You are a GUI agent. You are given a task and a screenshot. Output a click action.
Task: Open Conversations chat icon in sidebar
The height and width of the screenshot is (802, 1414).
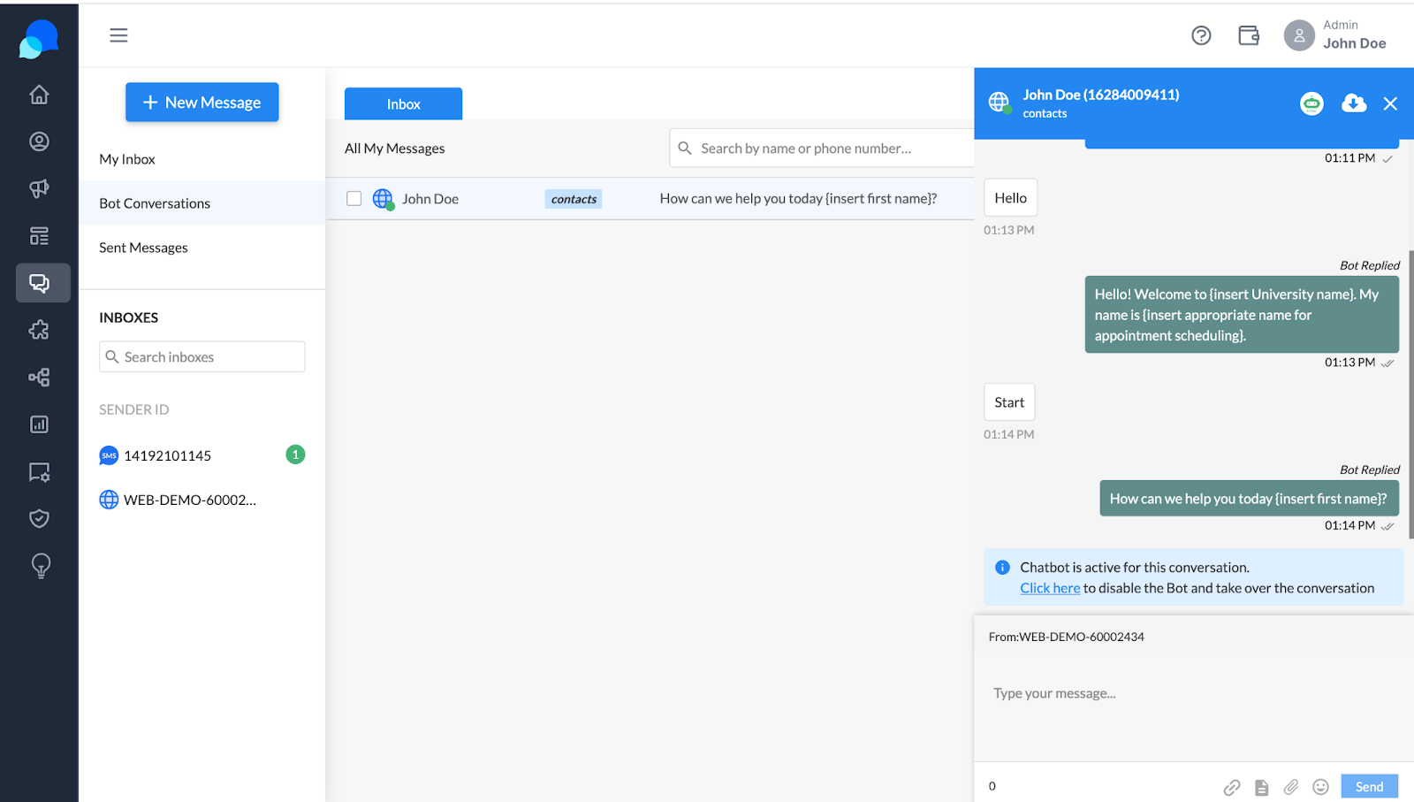coord(42,283)
